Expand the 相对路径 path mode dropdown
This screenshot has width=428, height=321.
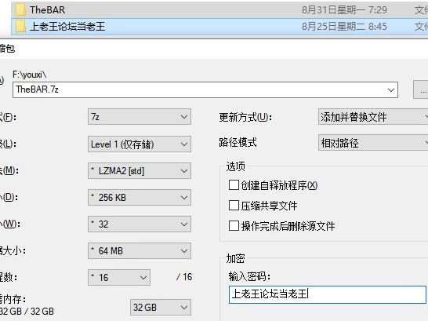click(373, 143)
